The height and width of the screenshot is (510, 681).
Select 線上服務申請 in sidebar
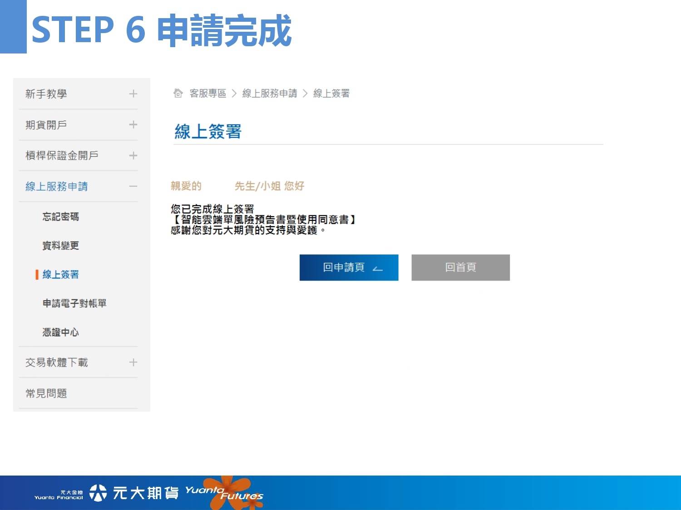pos(57,186)
